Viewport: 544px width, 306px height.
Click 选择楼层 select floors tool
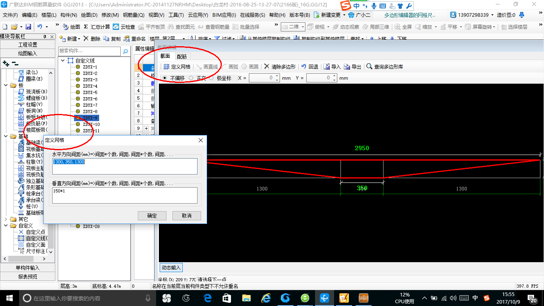click(x=514, y=27)
